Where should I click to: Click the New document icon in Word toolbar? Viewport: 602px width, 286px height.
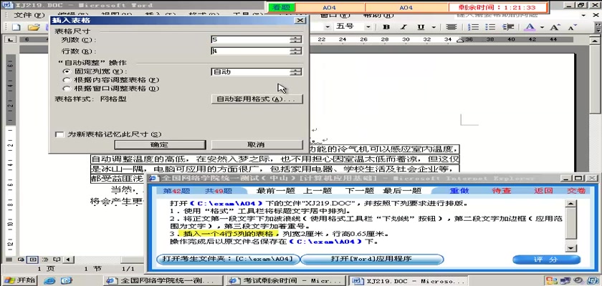click(x=16, y=27)
